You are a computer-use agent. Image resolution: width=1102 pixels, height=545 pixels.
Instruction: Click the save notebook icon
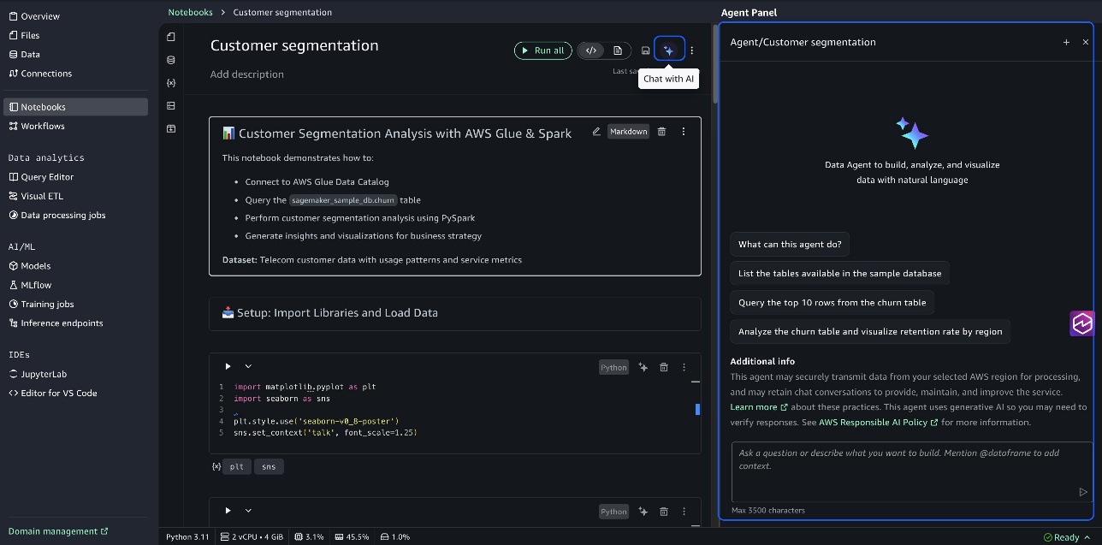[x=645, y=50]
